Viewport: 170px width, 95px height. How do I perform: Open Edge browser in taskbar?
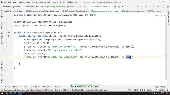coord(15,93)
